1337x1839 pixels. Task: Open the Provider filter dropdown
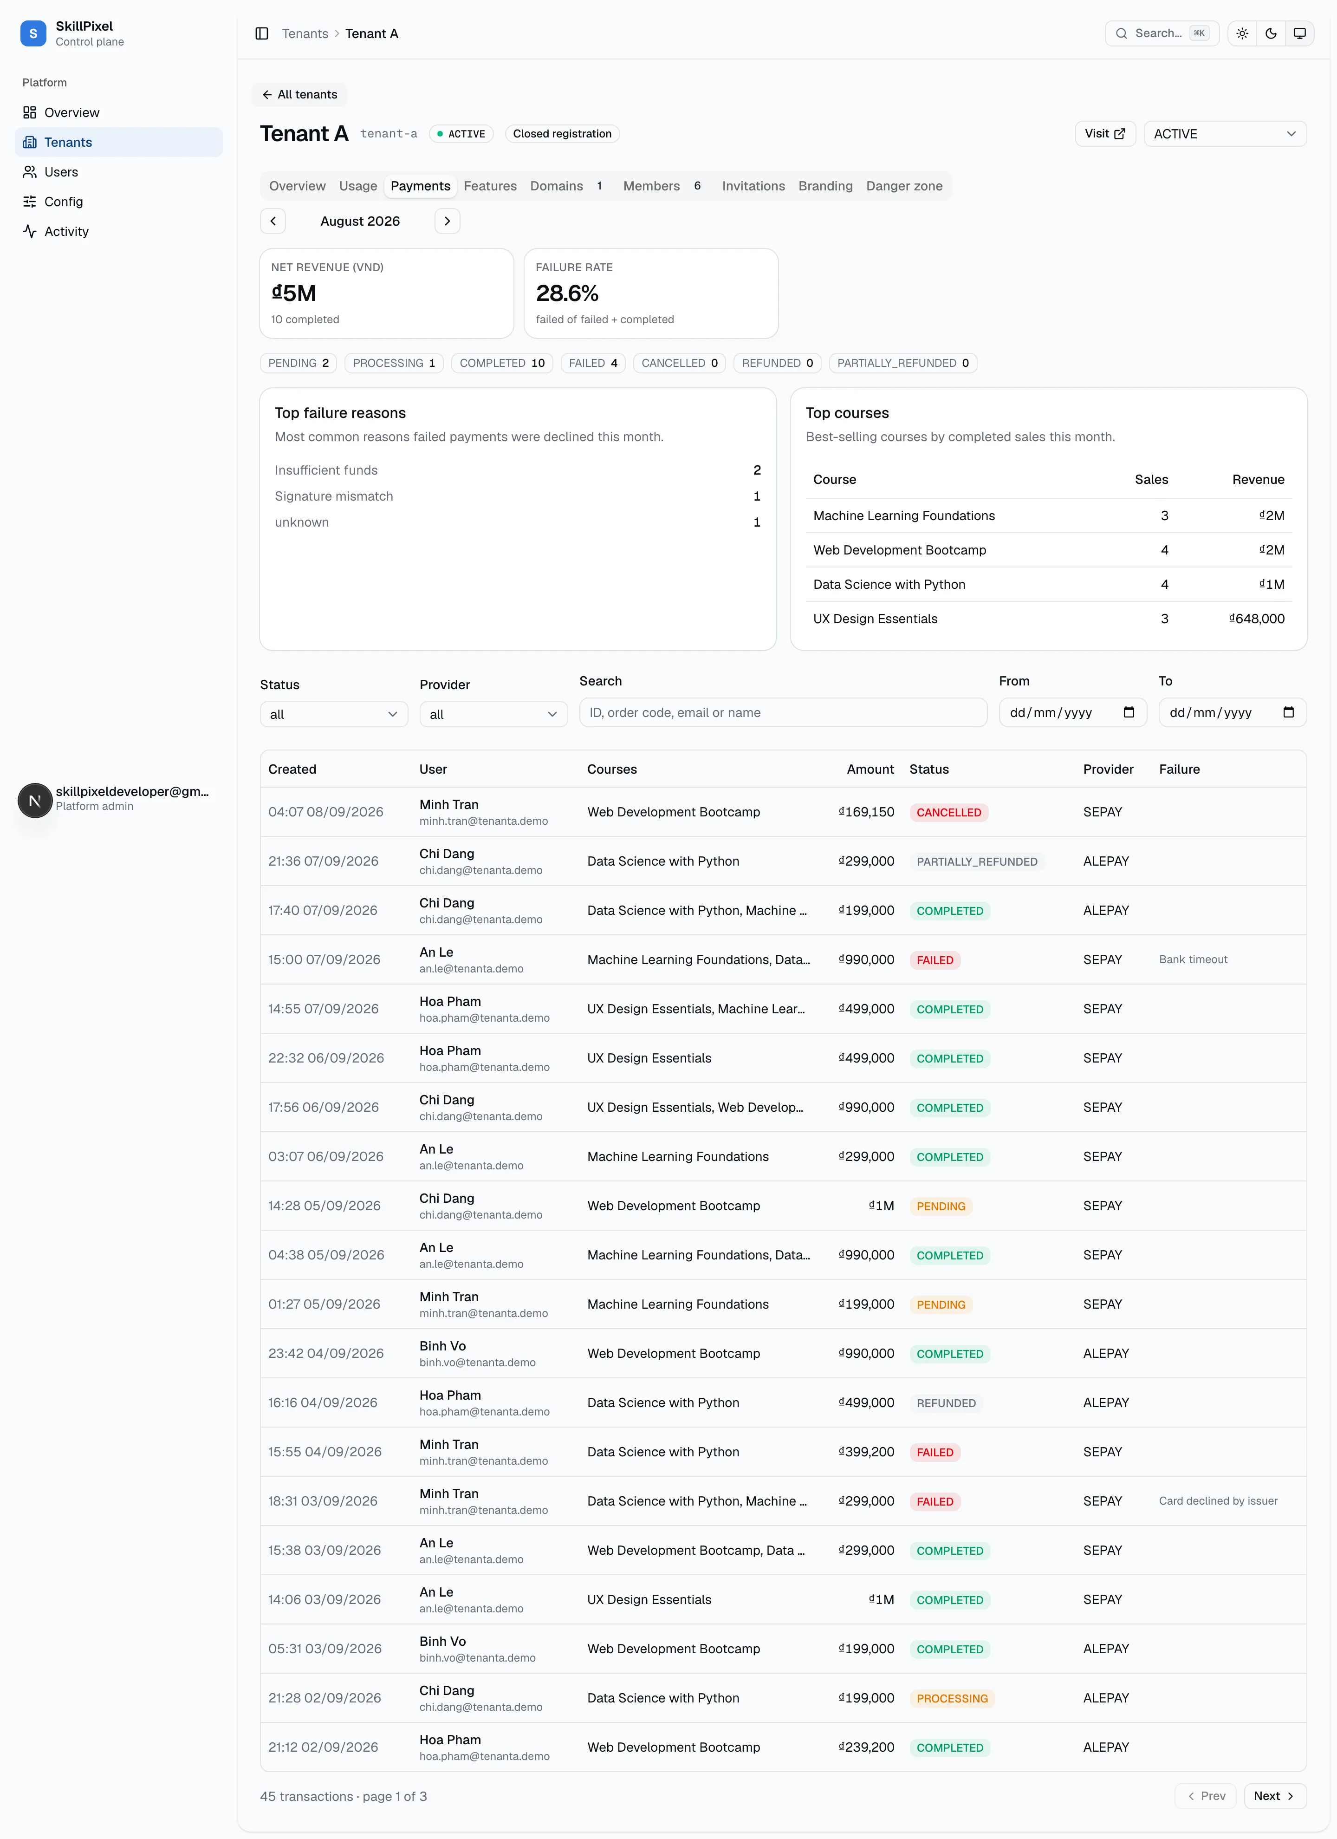pos(493,714)
